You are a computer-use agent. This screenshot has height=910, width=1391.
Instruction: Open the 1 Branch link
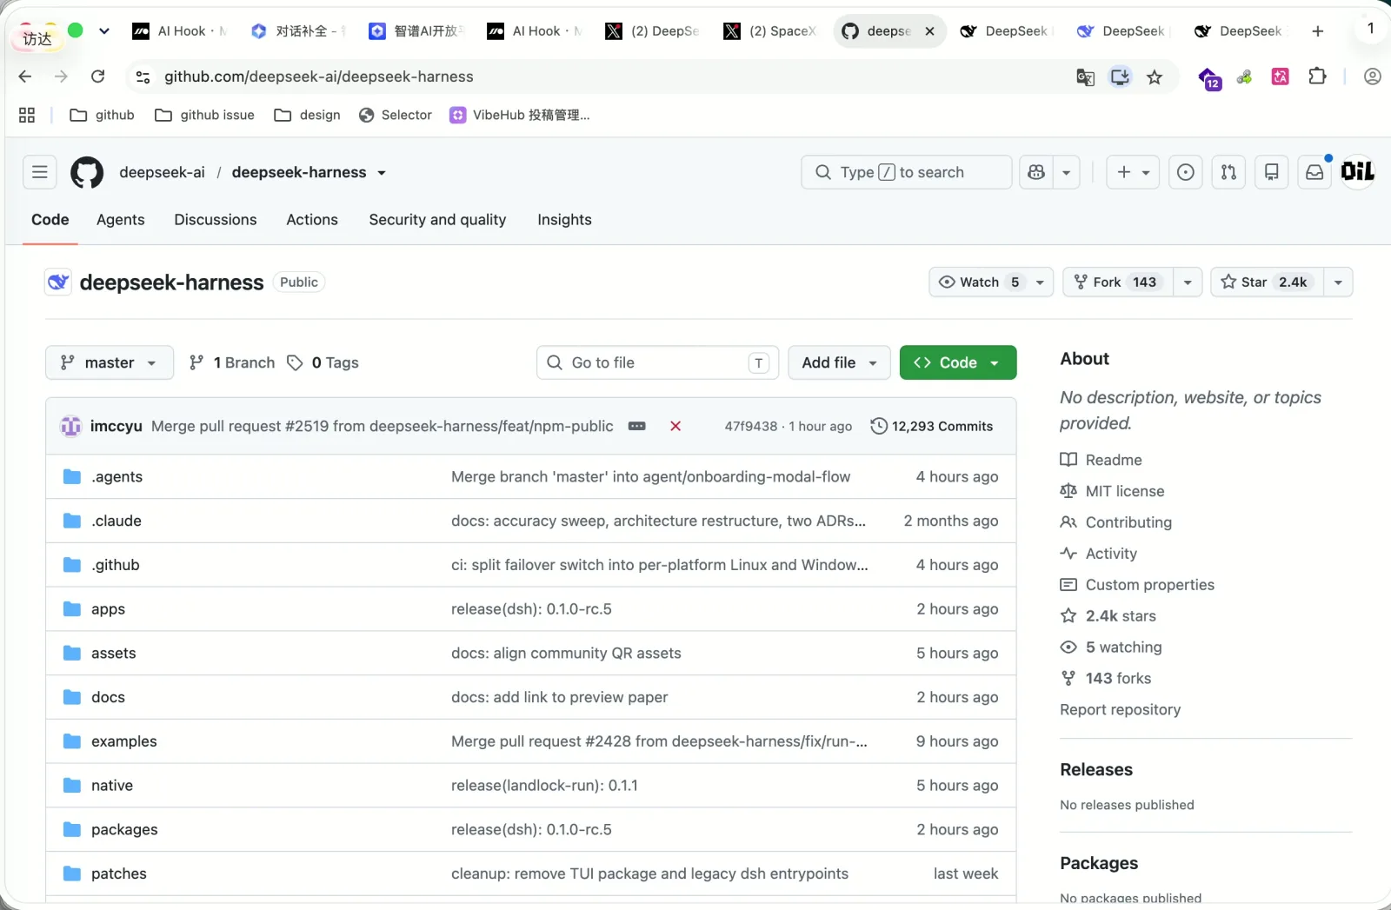coord(232,362)
